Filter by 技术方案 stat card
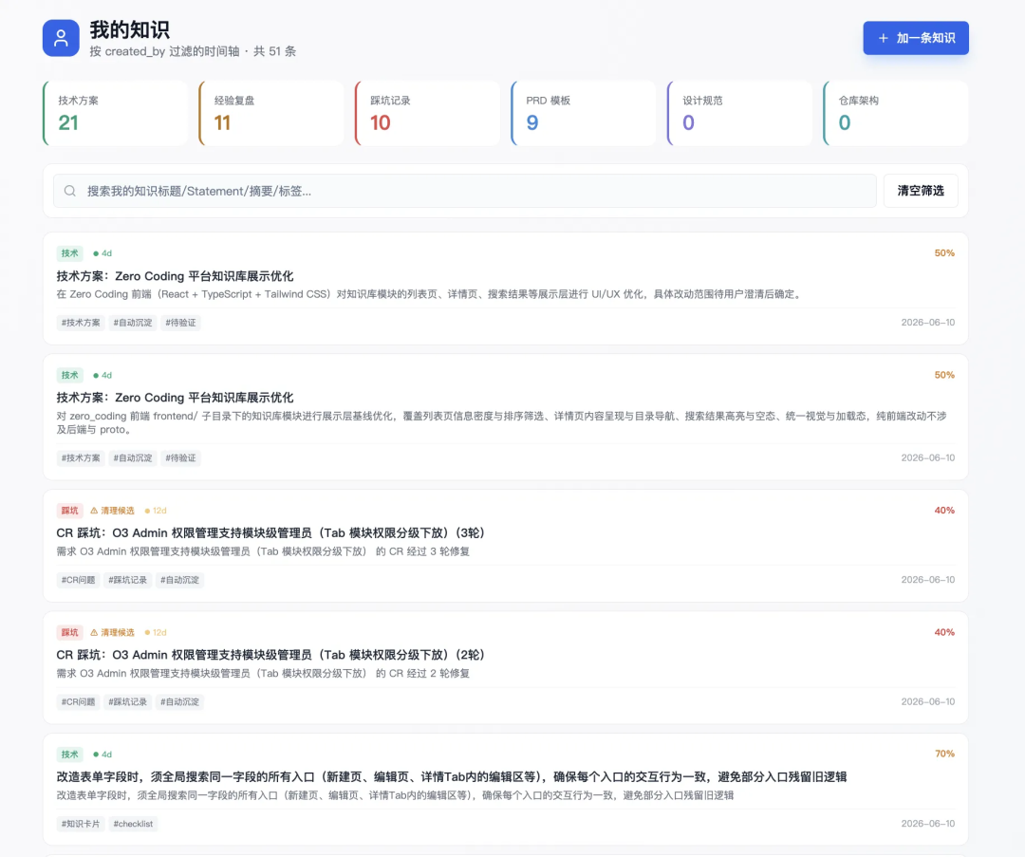Image resolution: width=1025 pixels, height=857 pixels. coord(115,113)
